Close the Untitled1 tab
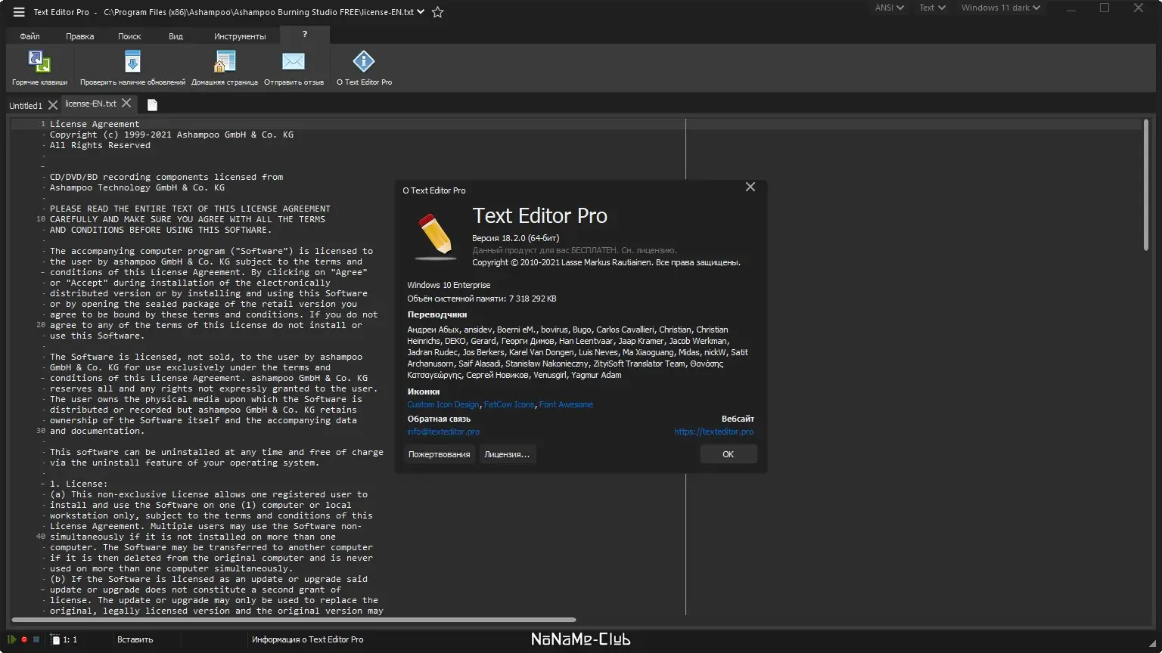 (52, 105)
